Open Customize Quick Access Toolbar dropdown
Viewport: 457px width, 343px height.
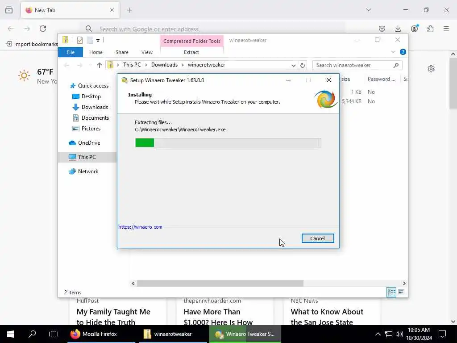click(98, 40)
